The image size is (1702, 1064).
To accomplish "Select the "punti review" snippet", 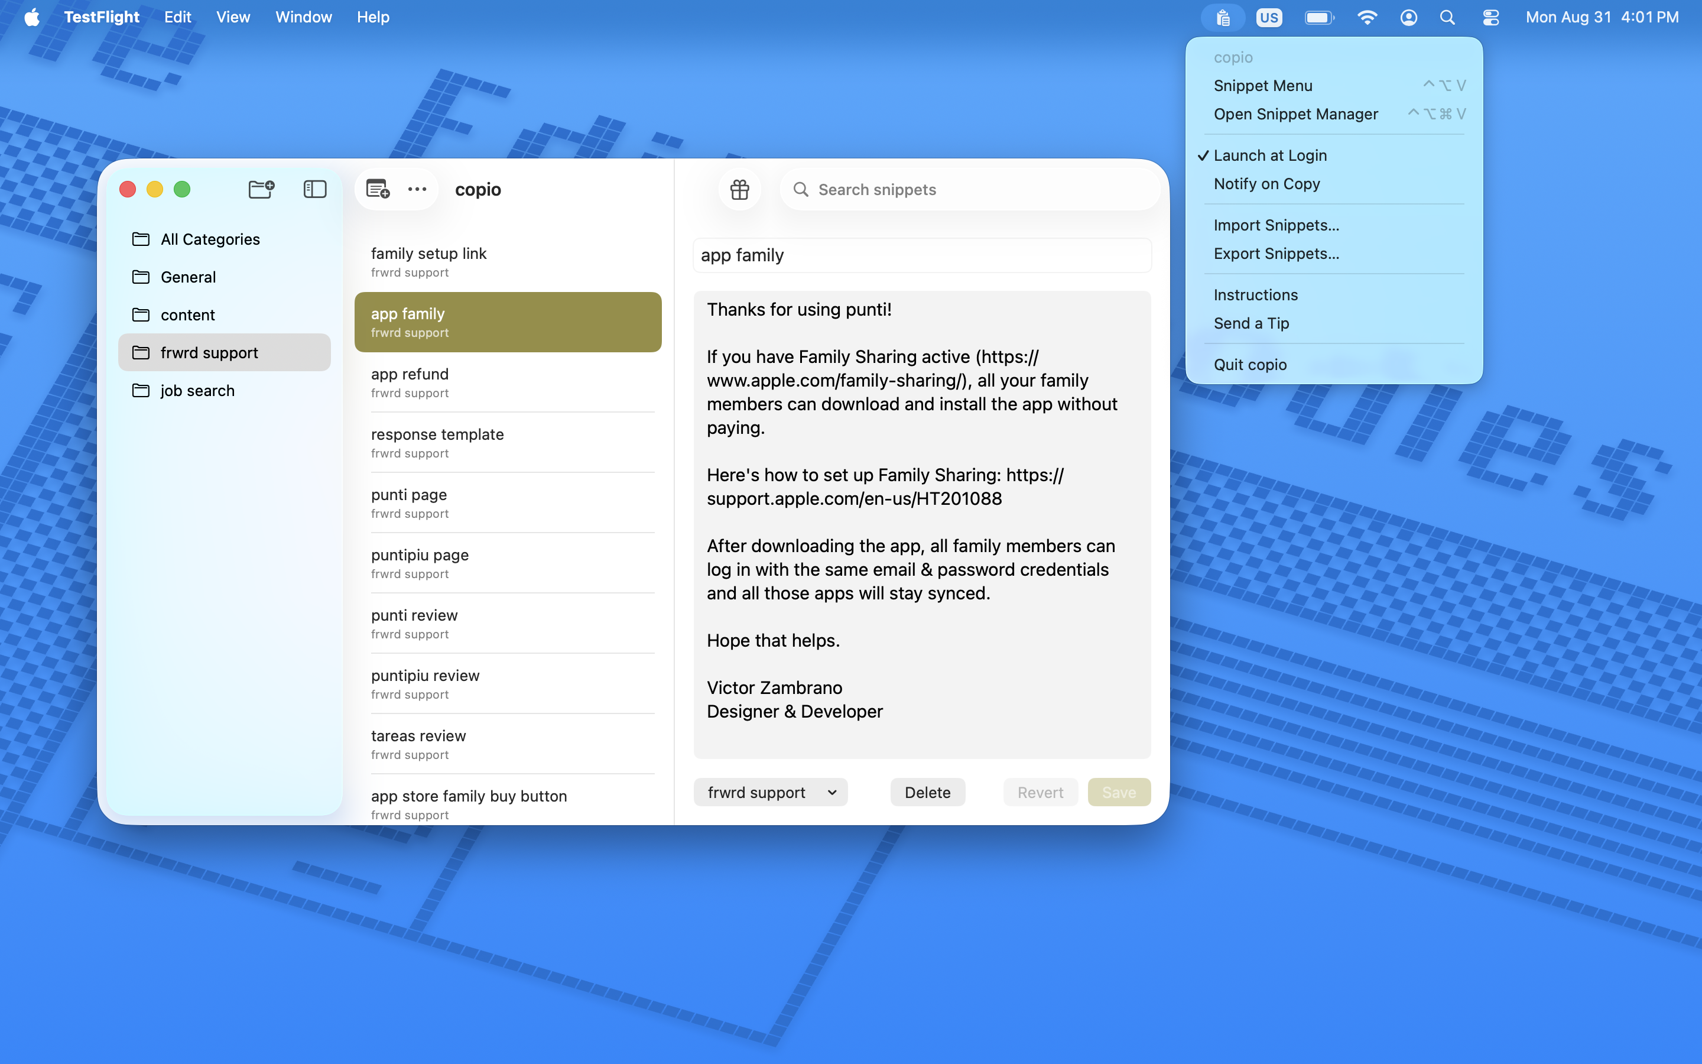I will pos(508,624).
